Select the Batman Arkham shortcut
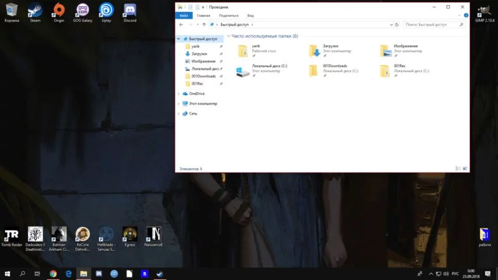 (x=59, y=239)
